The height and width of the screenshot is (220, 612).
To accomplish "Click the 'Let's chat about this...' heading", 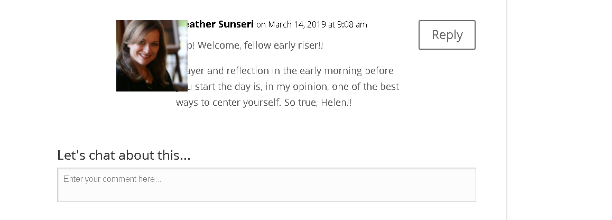I will tap(124, 155).
